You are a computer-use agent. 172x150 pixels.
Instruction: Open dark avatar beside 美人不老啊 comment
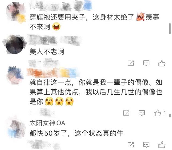(x=15, y=45)
